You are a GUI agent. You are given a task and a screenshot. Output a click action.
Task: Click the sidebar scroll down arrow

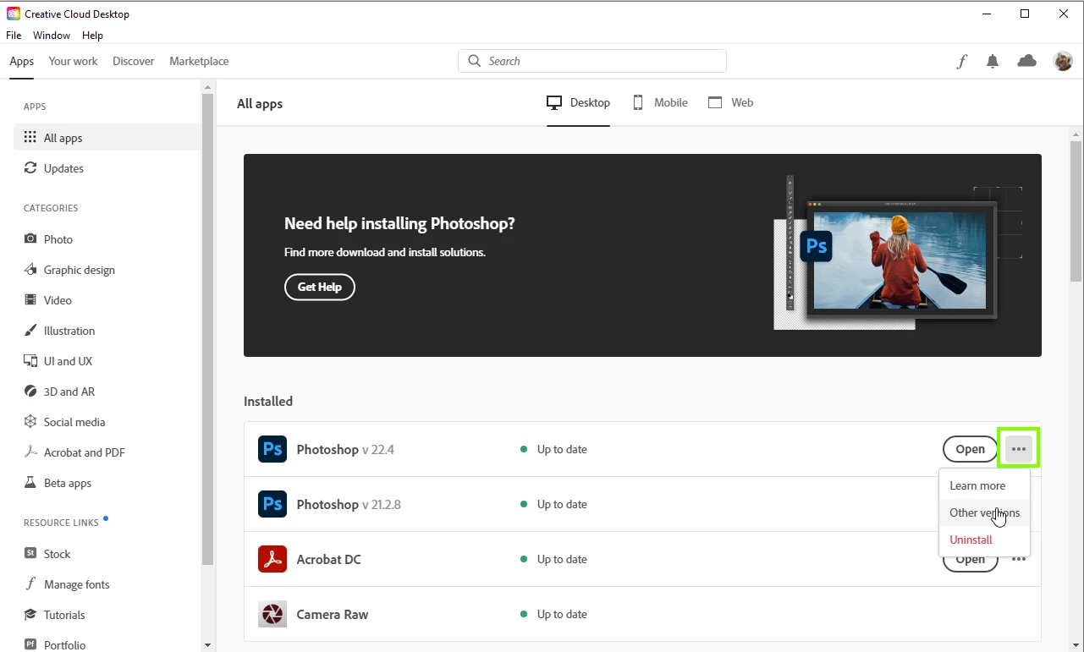(207, 644)
